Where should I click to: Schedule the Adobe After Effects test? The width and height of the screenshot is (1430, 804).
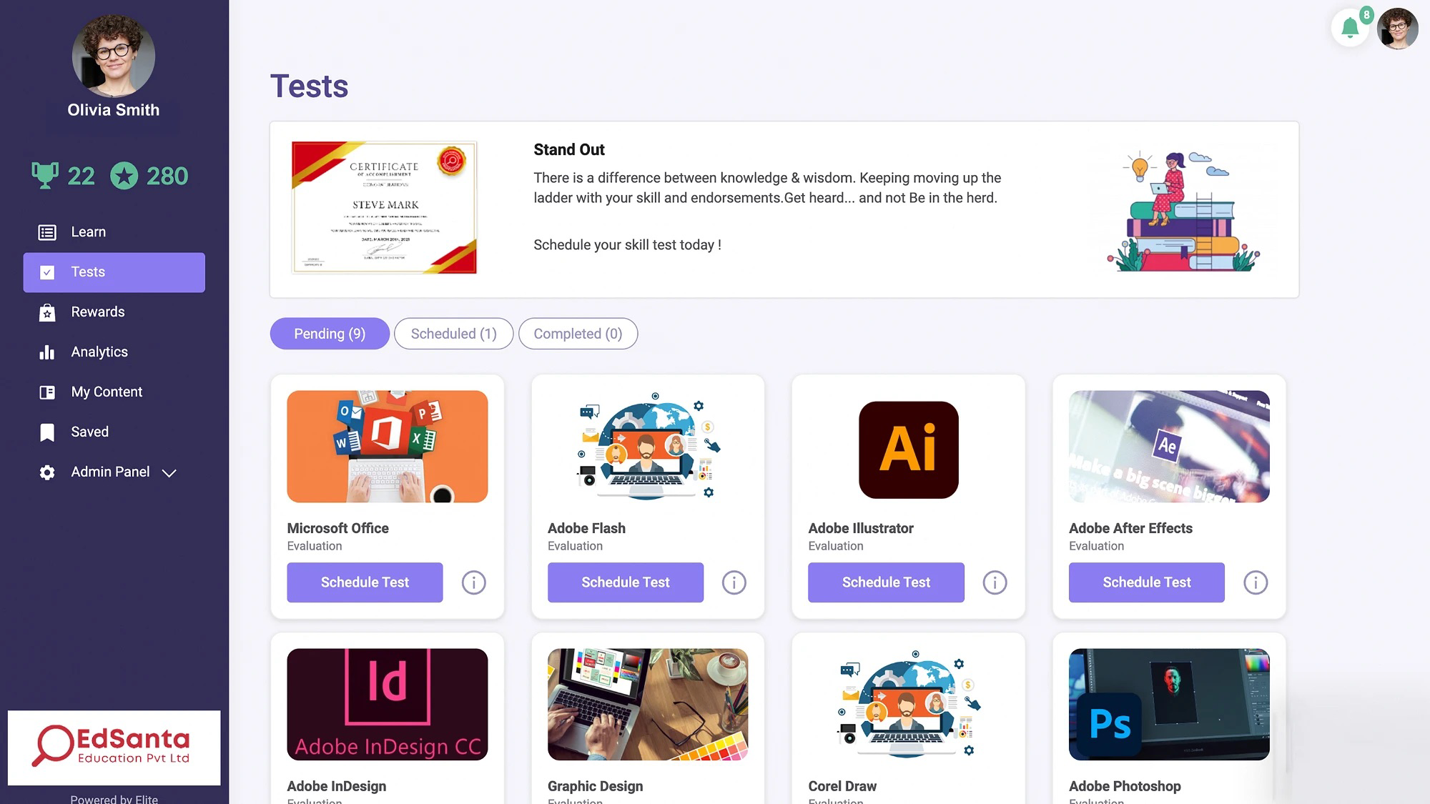(x=1145, y=582)
